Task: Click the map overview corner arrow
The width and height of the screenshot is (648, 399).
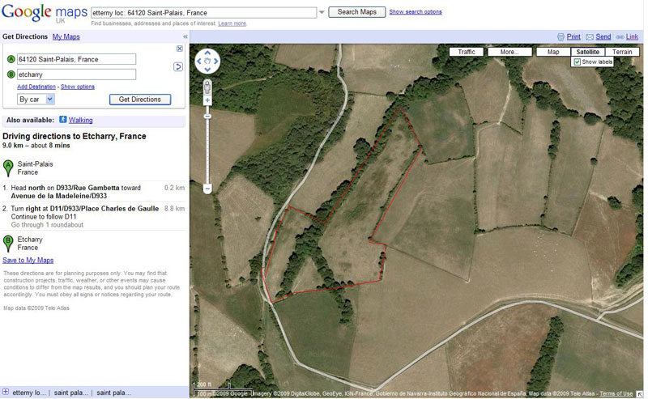Action: pos(638,393)
